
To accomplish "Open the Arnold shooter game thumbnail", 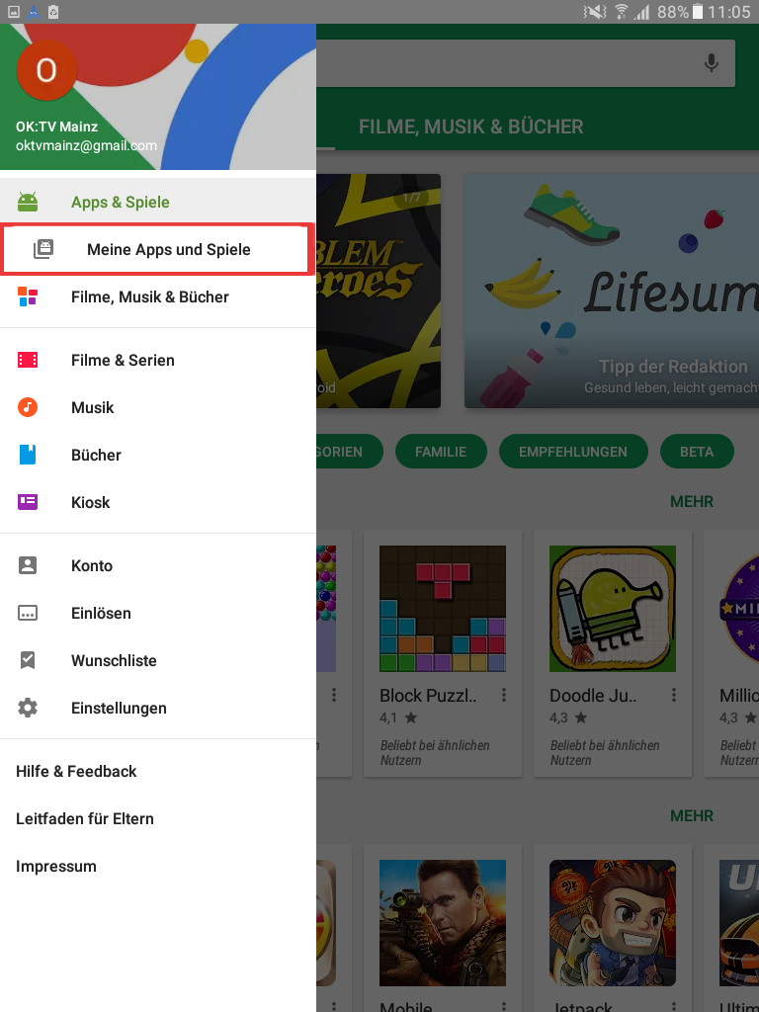I will [443, 923].
